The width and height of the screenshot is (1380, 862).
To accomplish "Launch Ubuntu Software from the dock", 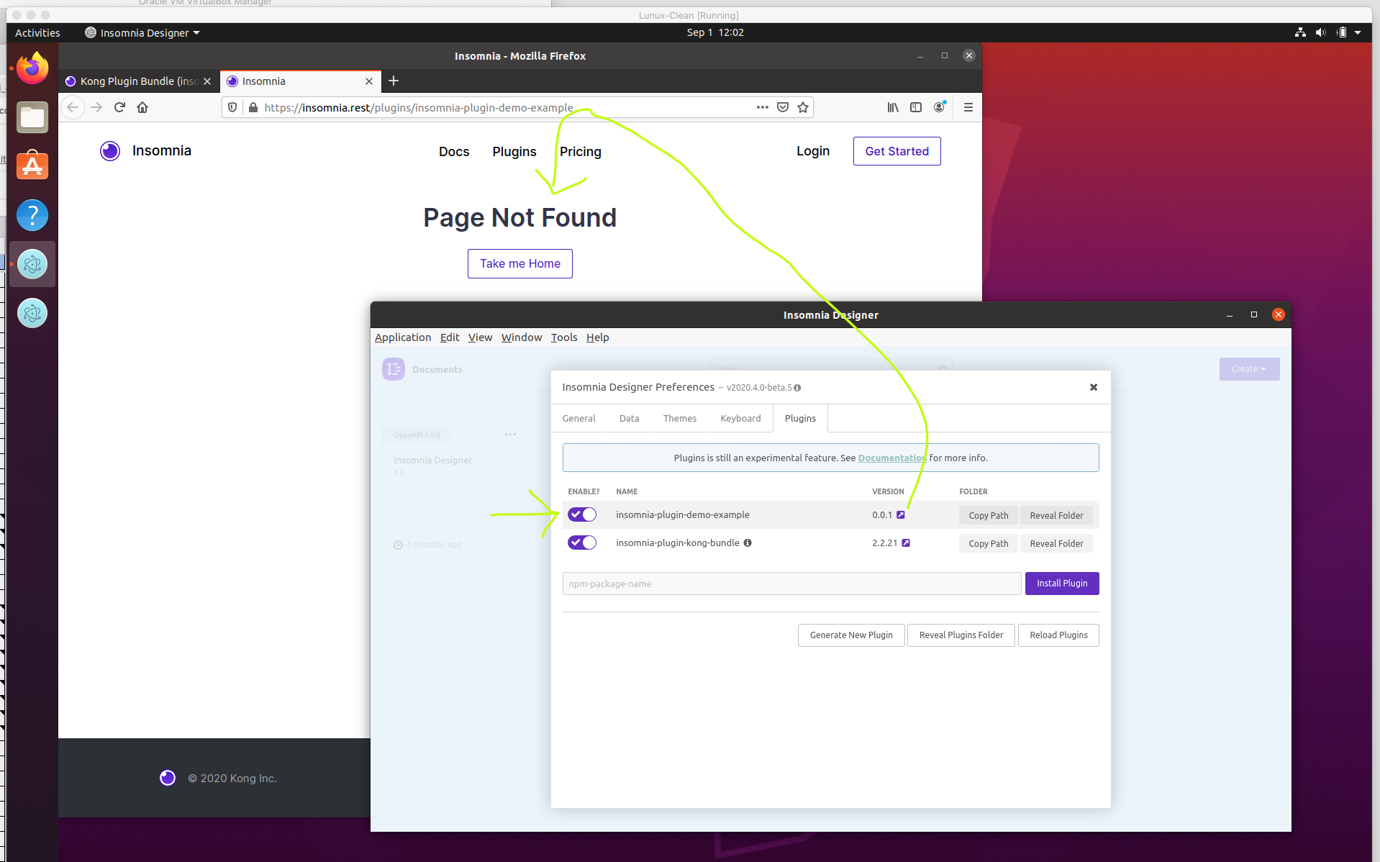I will coord(32,166).
